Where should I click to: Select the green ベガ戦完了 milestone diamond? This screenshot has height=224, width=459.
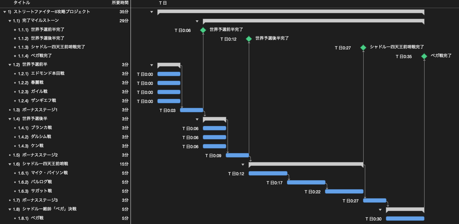tap(424, 56)
